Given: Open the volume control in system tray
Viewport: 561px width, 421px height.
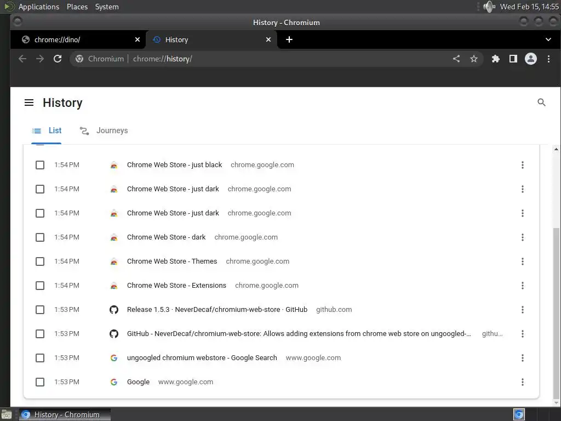Looking at the screenshot, I should point(489,7).
